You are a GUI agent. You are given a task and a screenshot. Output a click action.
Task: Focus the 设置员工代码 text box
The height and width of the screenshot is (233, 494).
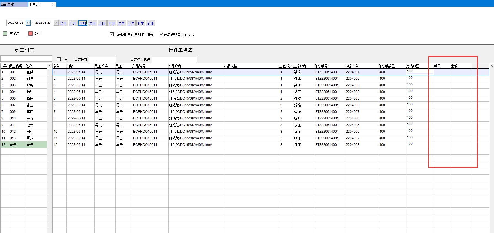[174, 60]
